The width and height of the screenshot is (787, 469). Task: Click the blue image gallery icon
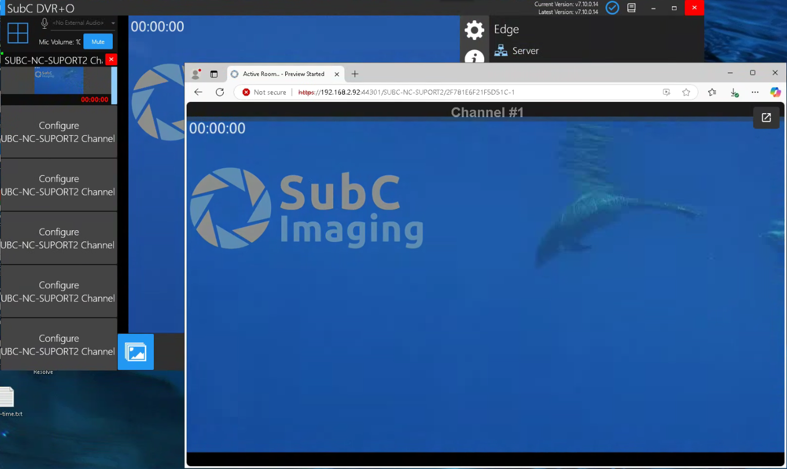(135, 352)
